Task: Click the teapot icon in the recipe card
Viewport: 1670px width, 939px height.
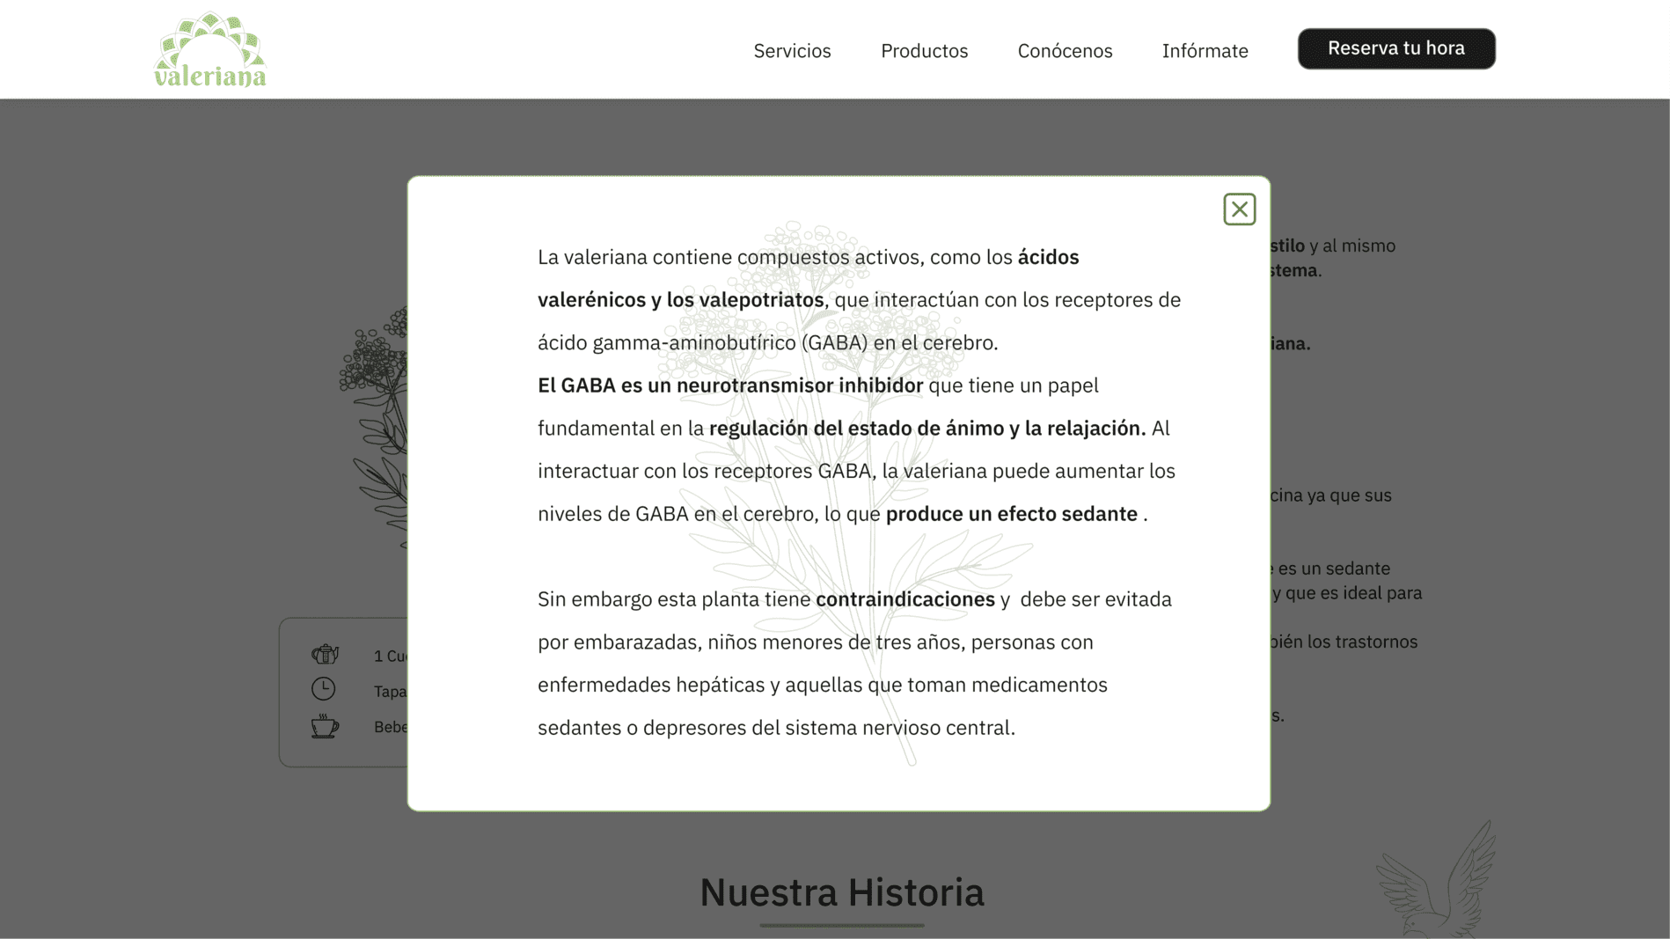Action: 325,654
